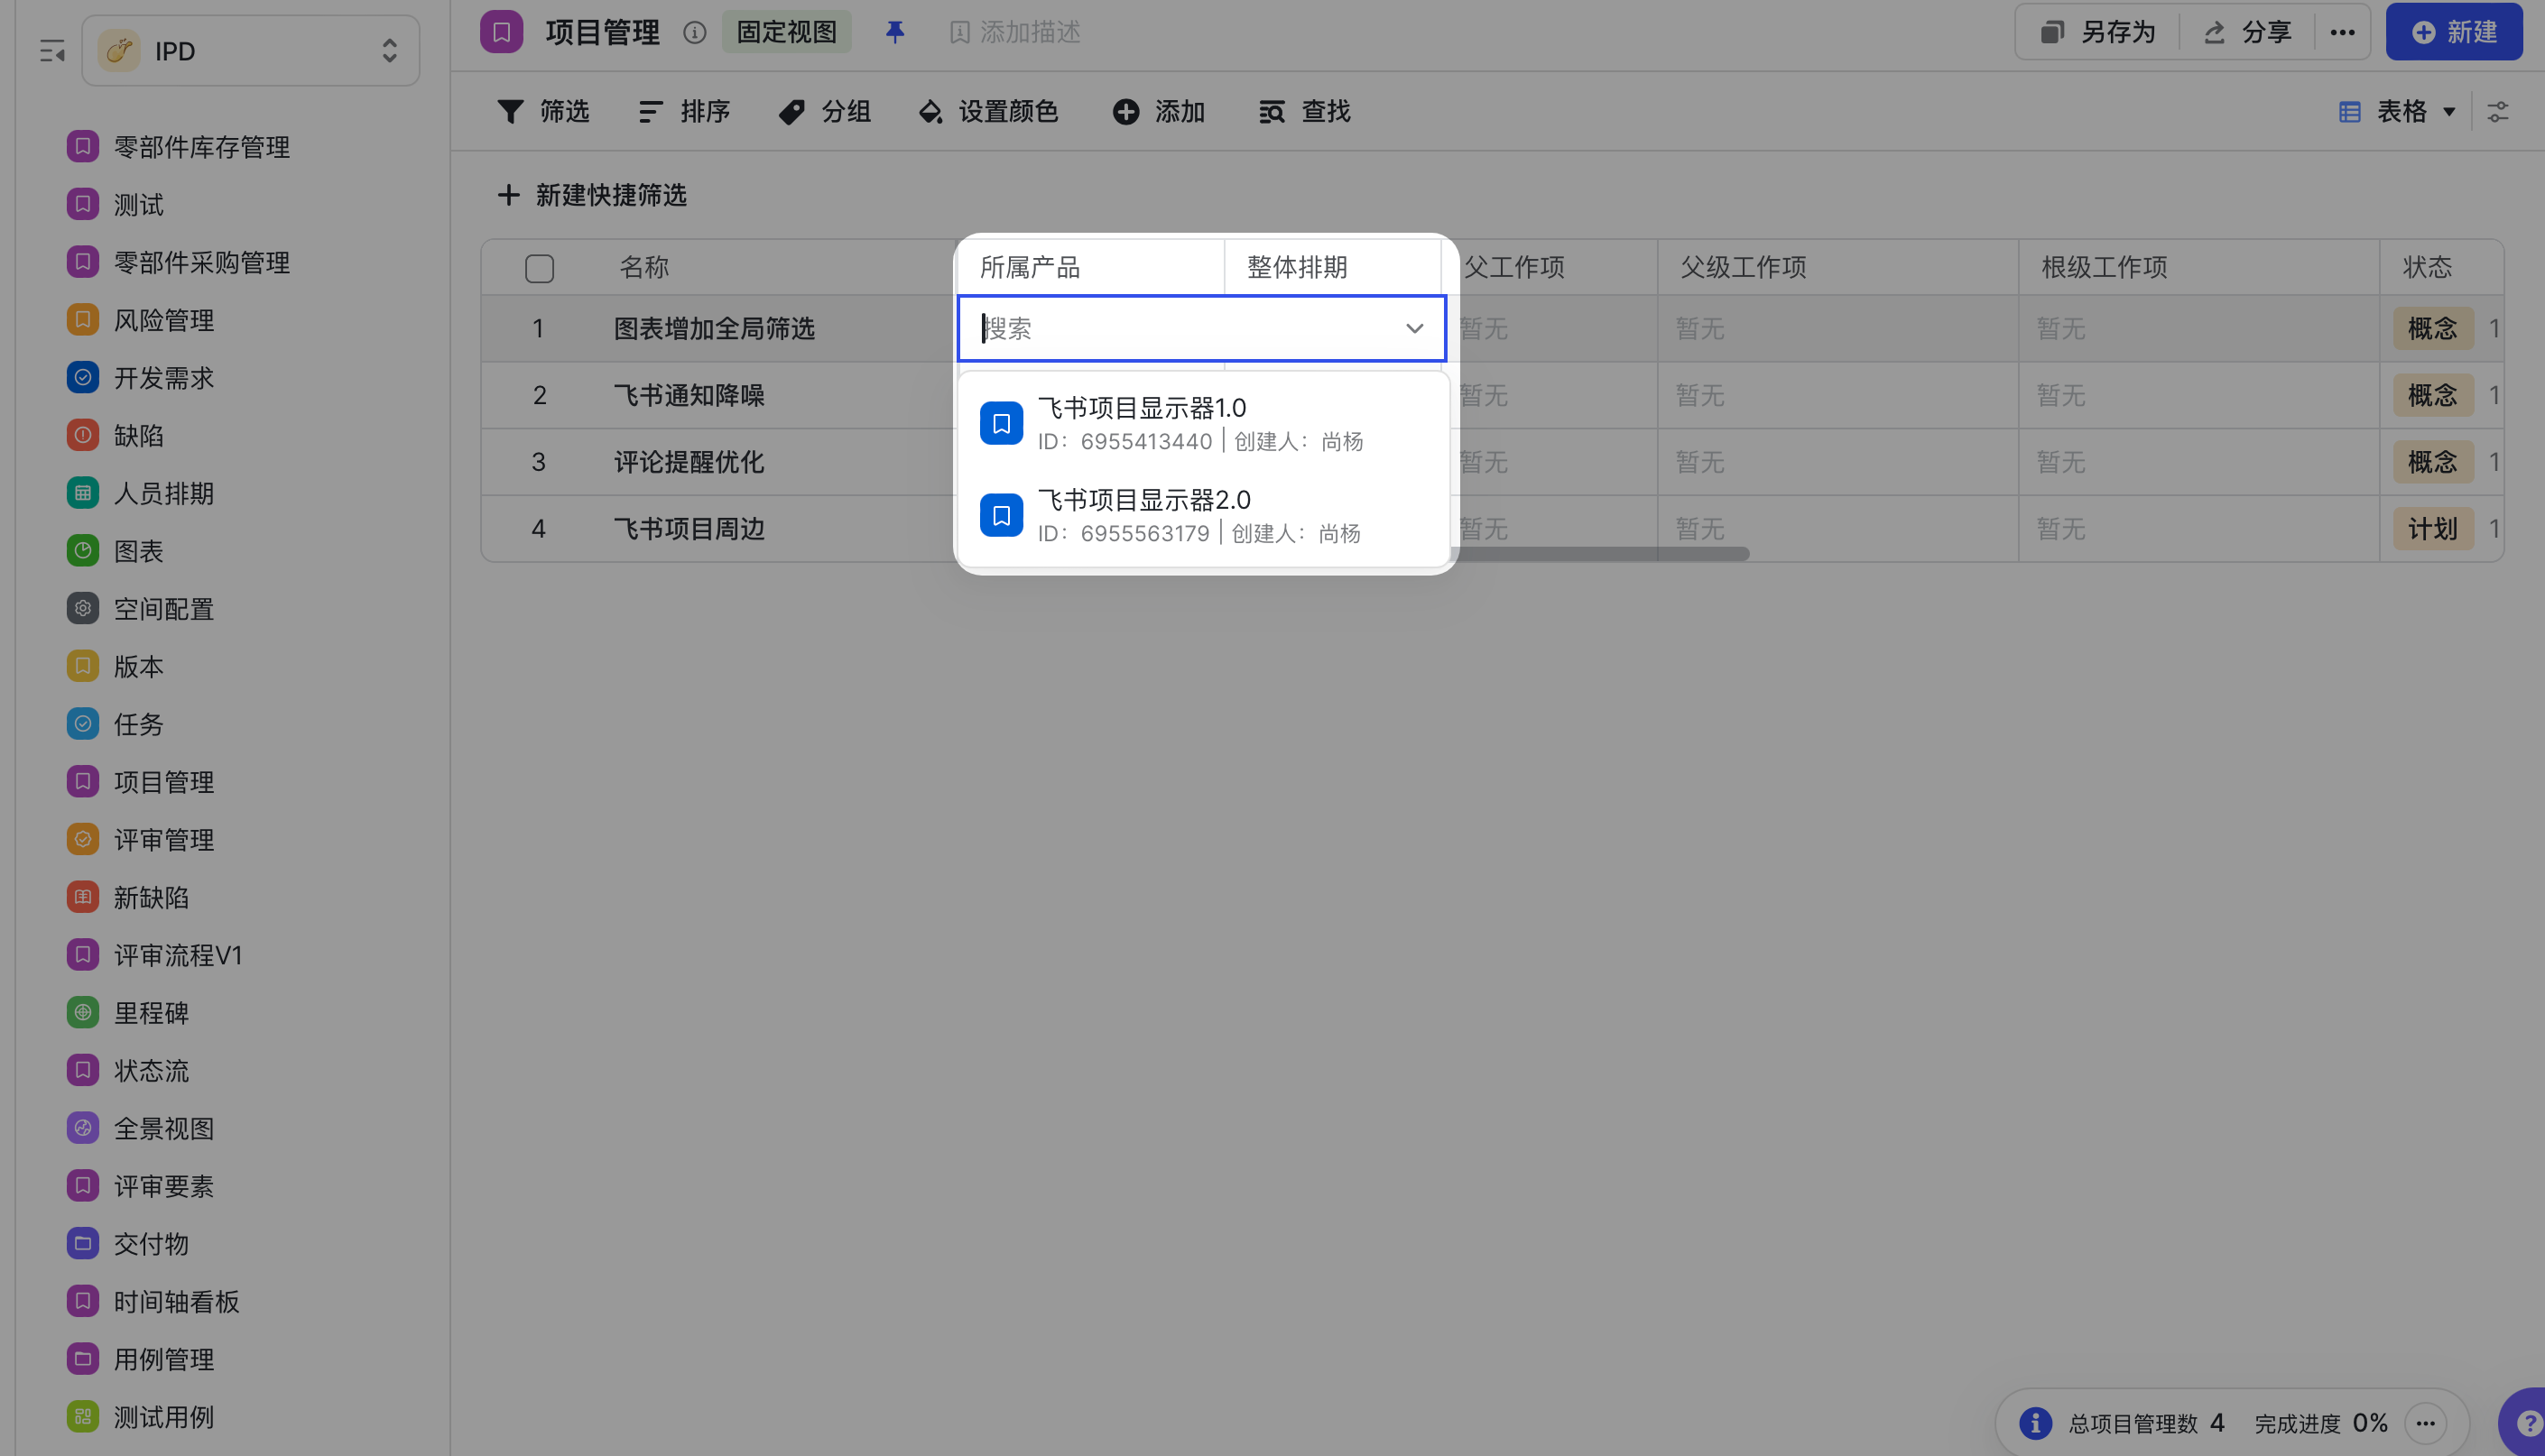Show view info via the info icon
Screen dimensions: 2545x1456
click(694, 33)
